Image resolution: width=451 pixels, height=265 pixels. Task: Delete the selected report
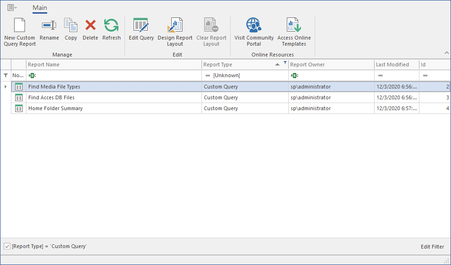pyautogui.click(x=90, y=25)
